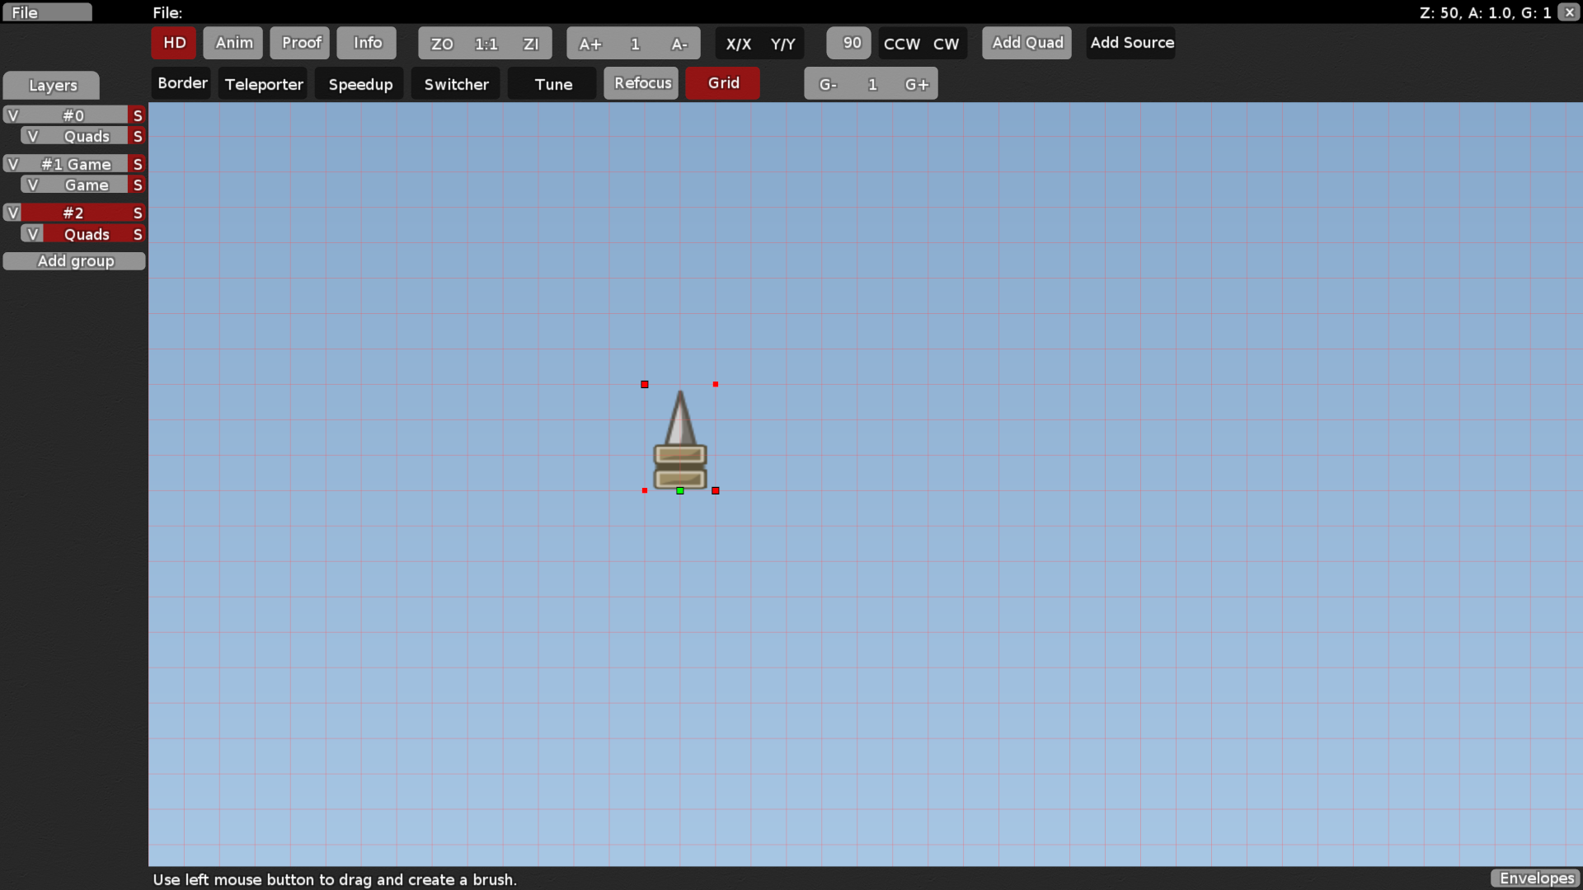
Task: Hide the Game layer with its V toggle
Action: pos(34,184)
